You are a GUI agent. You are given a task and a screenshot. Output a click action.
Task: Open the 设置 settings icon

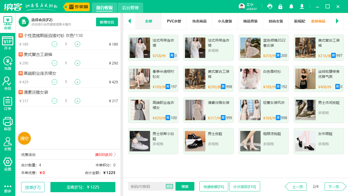pos(7,162)
